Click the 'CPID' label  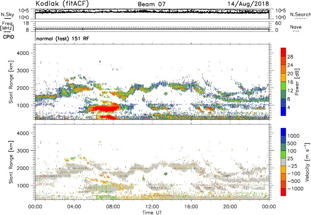click(x=9, y=37)
